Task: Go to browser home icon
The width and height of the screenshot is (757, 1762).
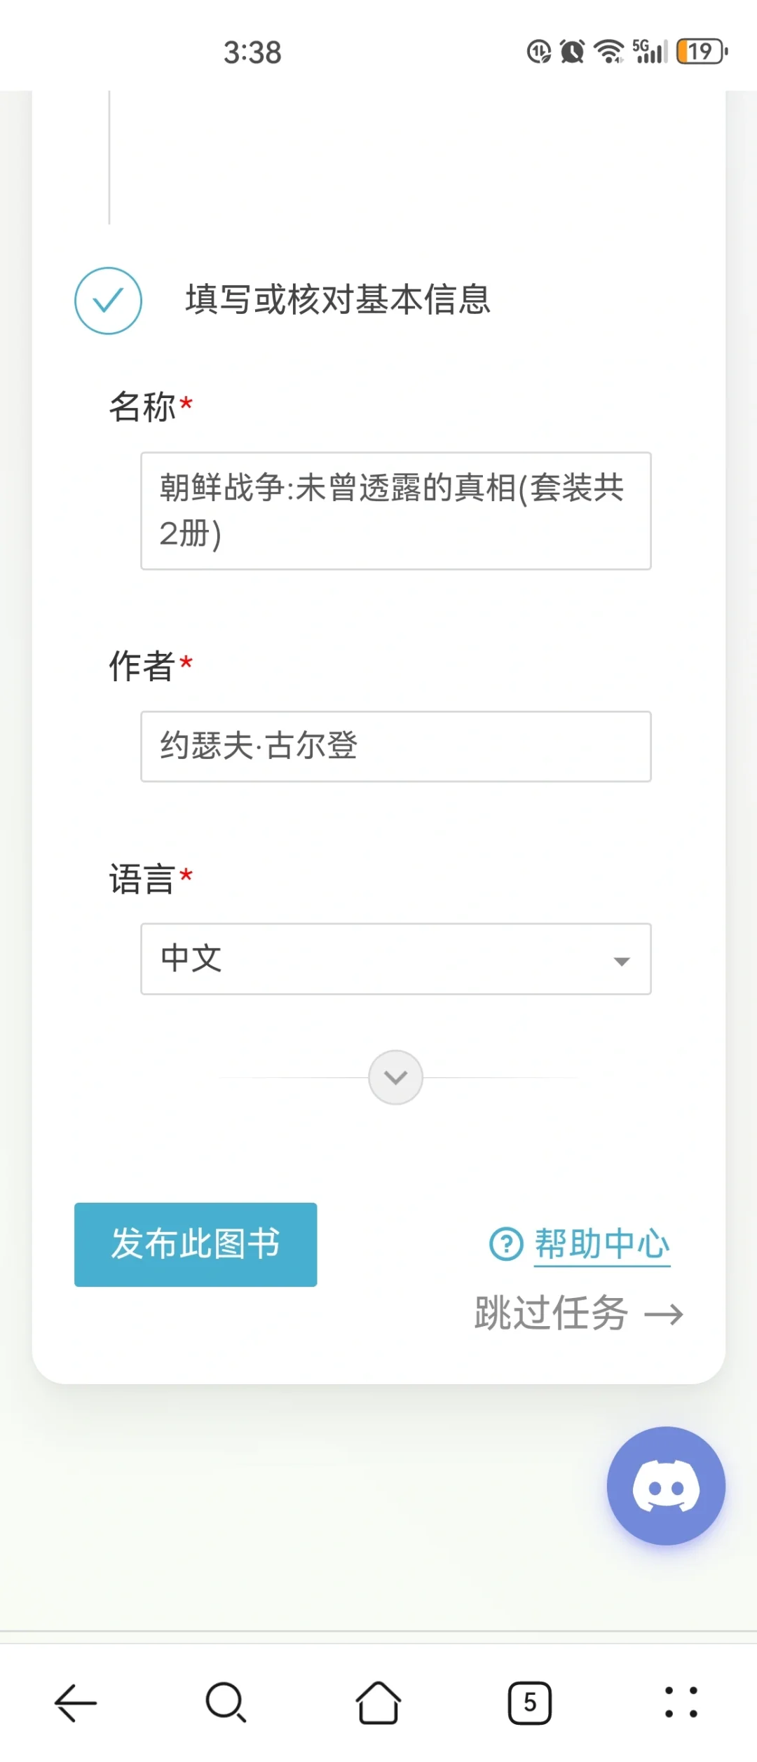Action: point(378,1702)
